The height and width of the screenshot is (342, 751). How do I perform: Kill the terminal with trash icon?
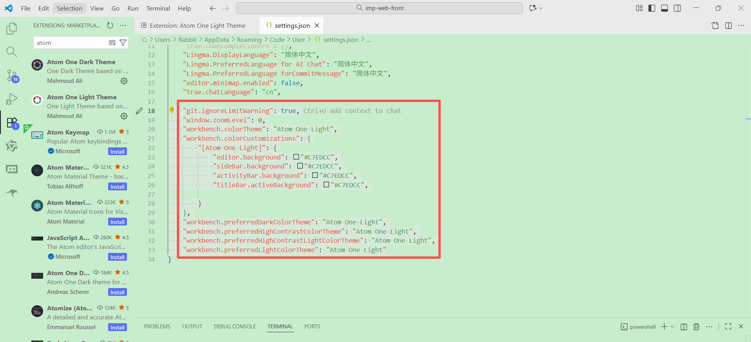tap(696, 327)
